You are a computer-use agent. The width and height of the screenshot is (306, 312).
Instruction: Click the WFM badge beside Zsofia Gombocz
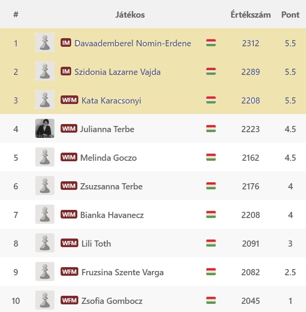point(69,301)
